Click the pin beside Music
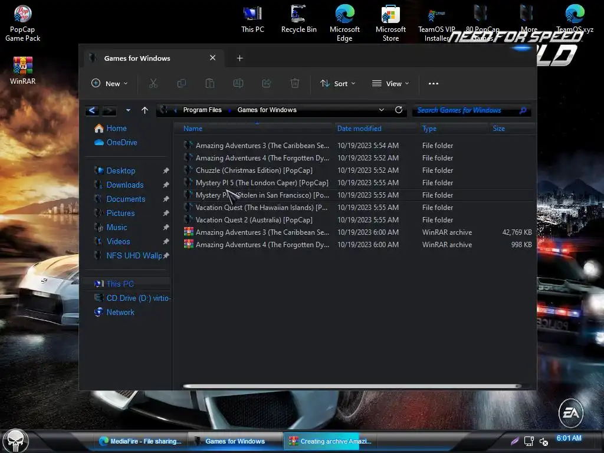The width and height of the screenshot is (604, 453). pos(166,227)
